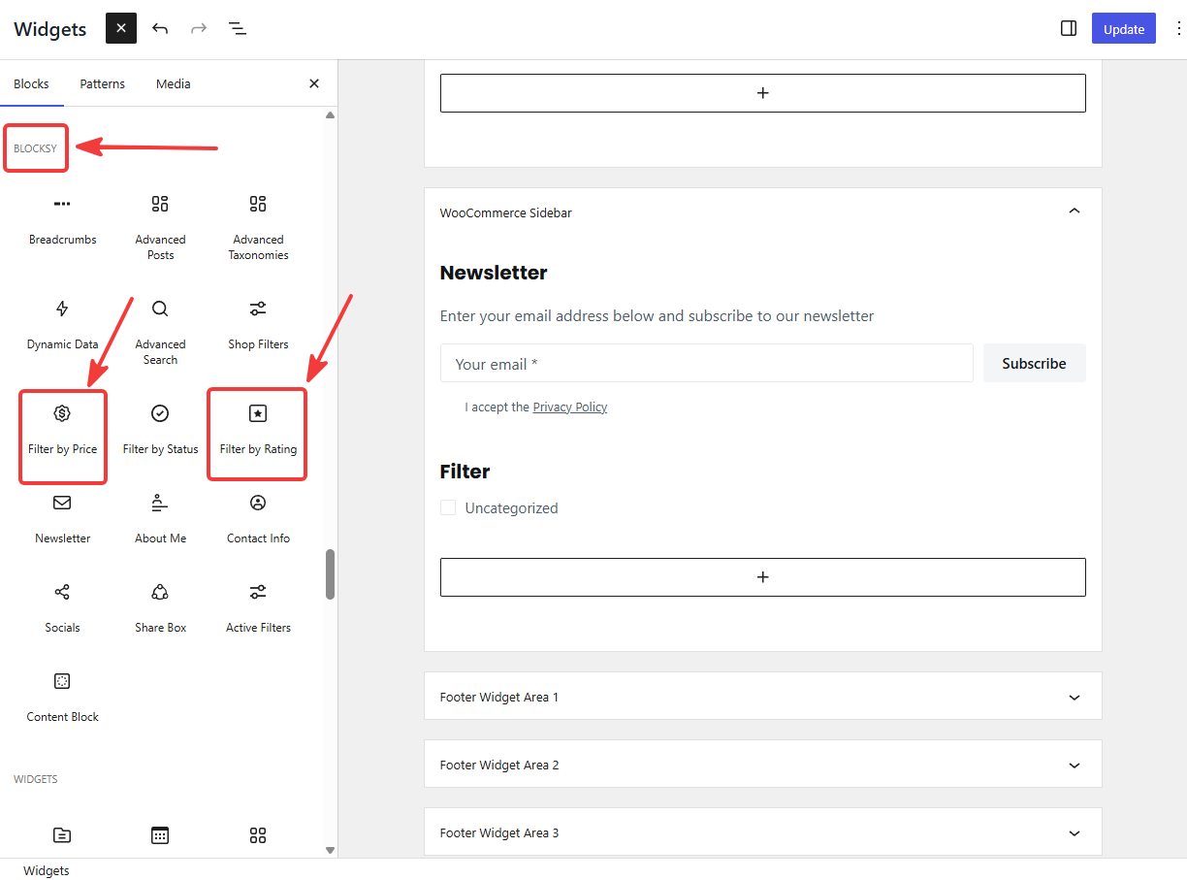This screenshot has height=880, width=1187.
Task: Insert the Advanced Posts block
Action: [160, 227]
